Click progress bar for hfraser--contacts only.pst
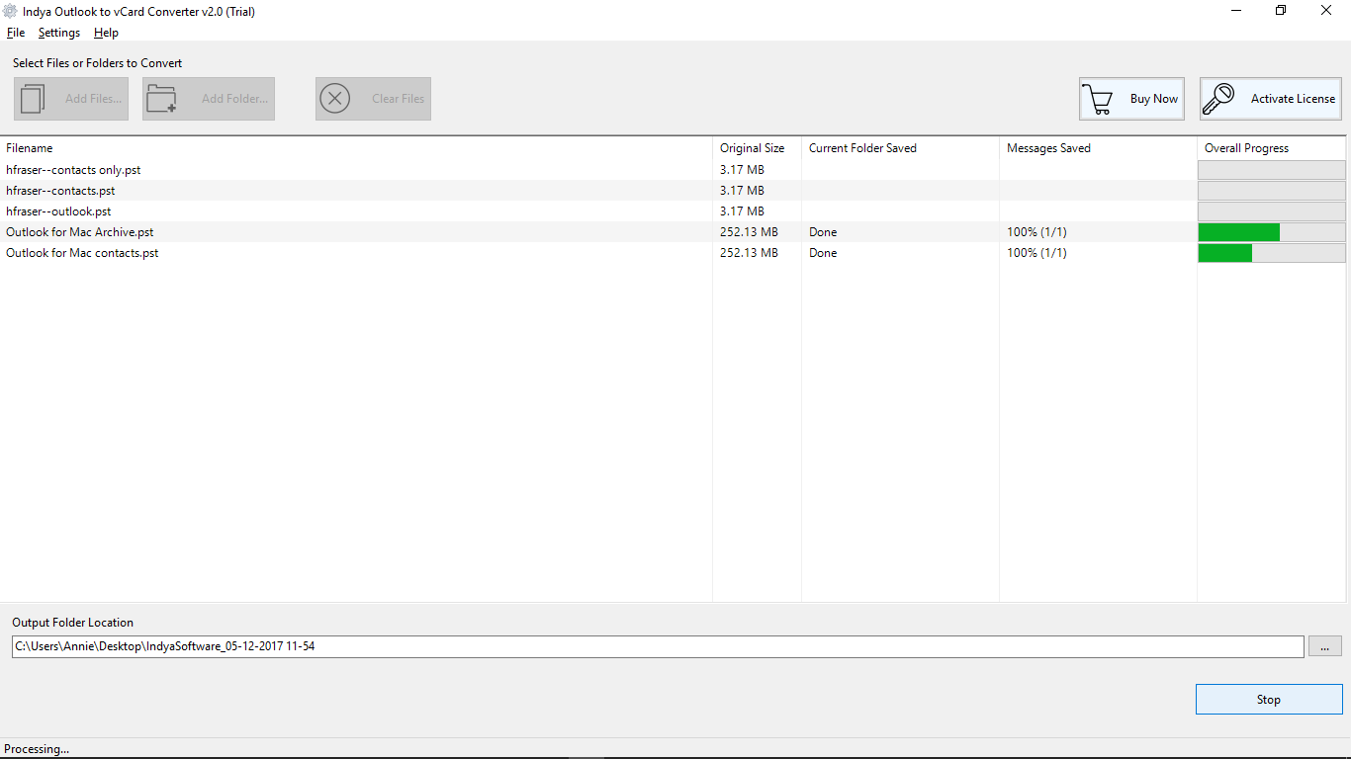This screenshot has height=759, width=1351. click(x=1272, y=170)
